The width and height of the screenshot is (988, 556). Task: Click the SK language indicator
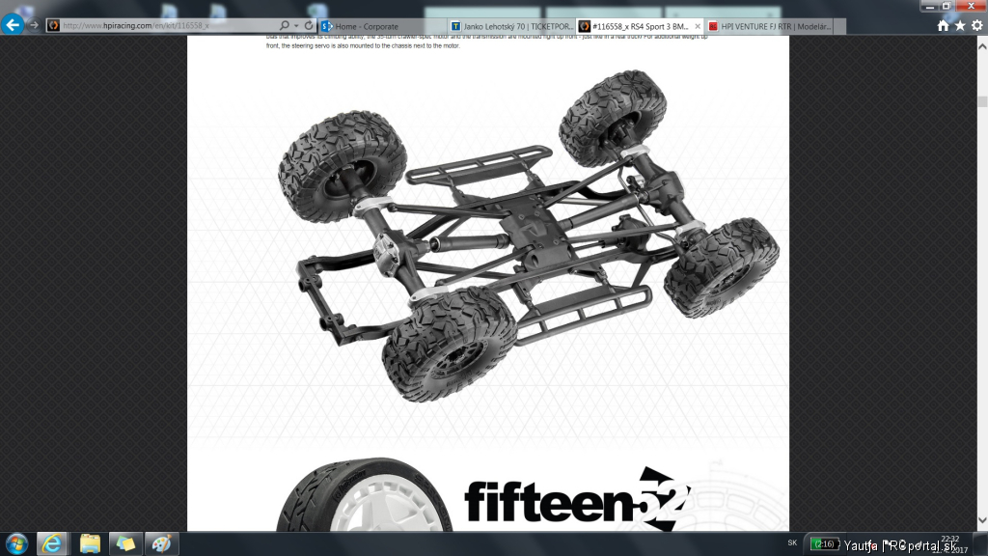click(x=792, y=542)
